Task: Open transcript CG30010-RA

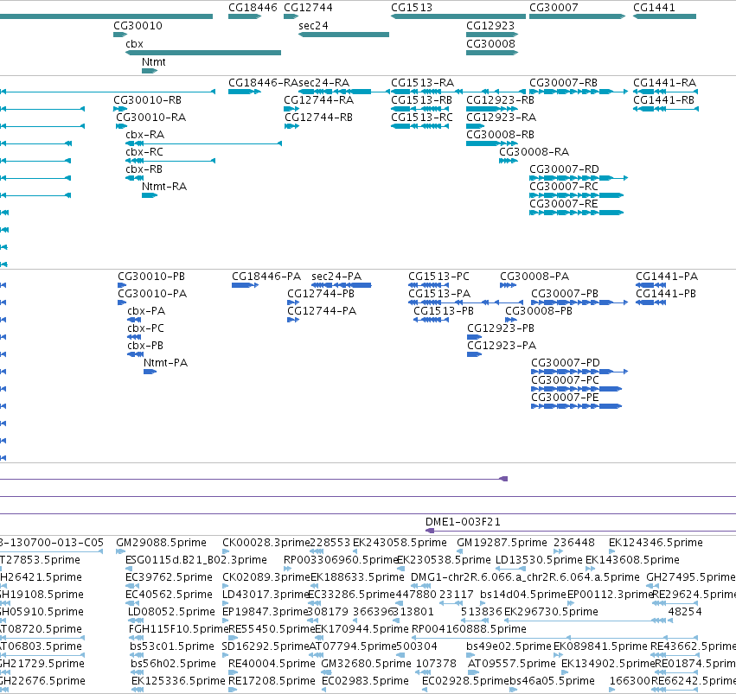Action: pos(151,118)
